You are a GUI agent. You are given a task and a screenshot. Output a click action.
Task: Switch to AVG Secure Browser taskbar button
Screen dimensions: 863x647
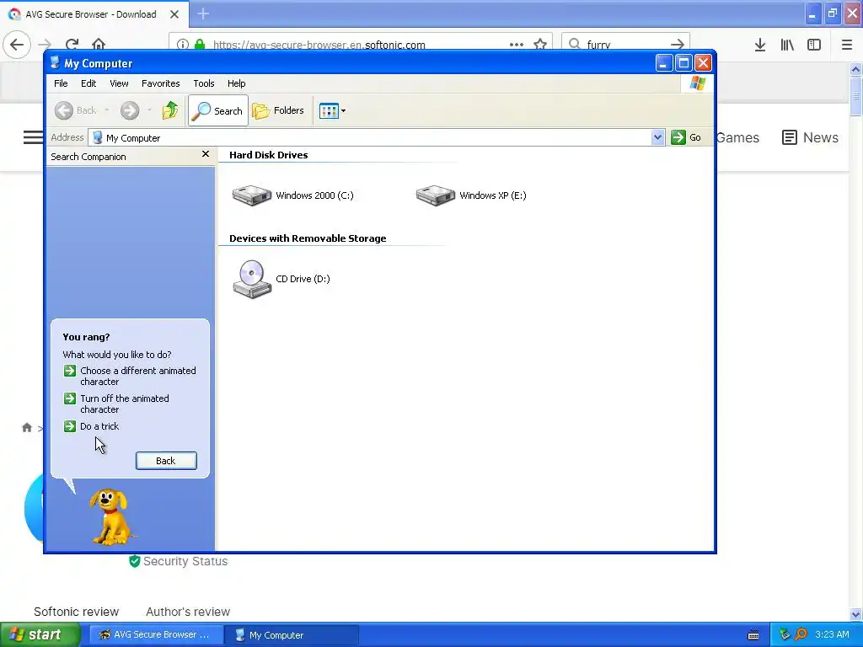tap(156, 635)
